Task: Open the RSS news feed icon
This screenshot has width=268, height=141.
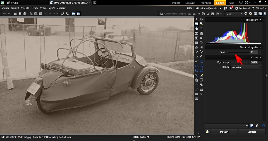Action: (x=231, y=8)
